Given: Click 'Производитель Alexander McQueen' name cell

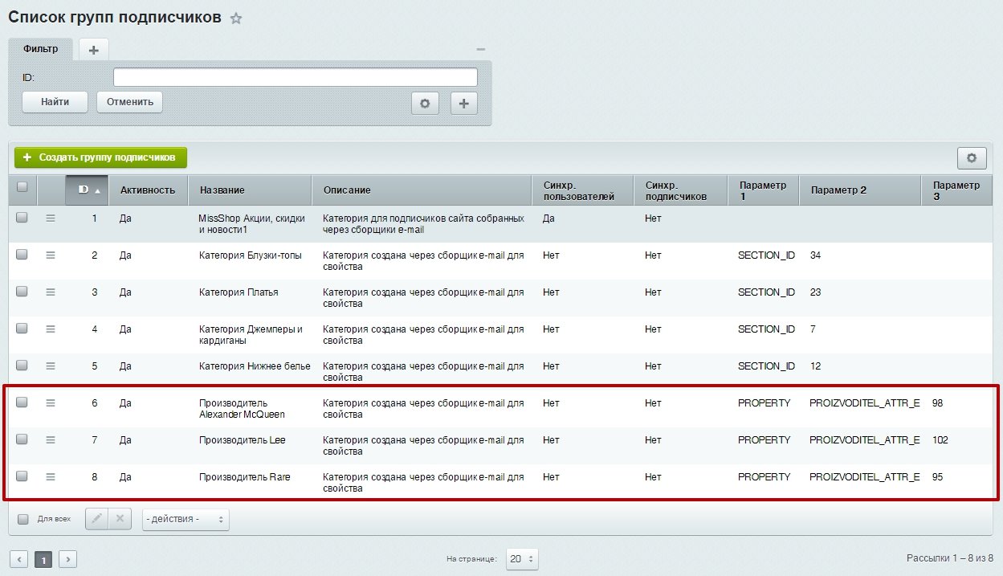Looking at the screenshot, I should (x=243, y=408).
